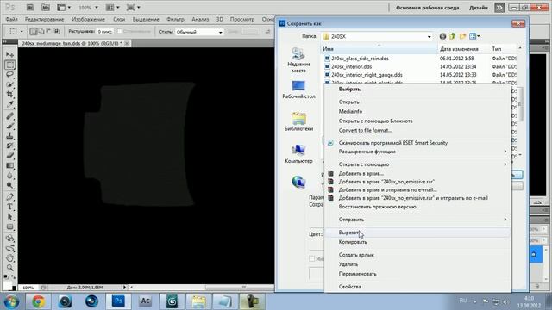The height and width of the screenshot is (310, 552).
Task: Expand the Расширенные функции submenu
Action: (417, 152)
